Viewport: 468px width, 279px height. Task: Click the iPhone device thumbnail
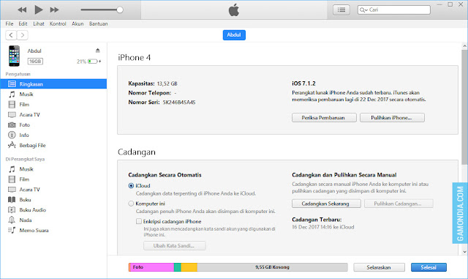click(14, 56)
